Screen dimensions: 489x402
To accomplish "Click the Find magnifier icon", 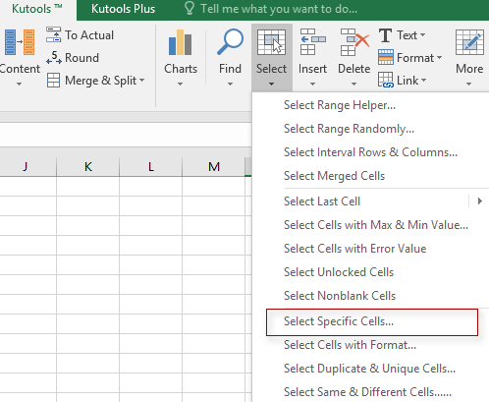I will click(x=230, y=42).
